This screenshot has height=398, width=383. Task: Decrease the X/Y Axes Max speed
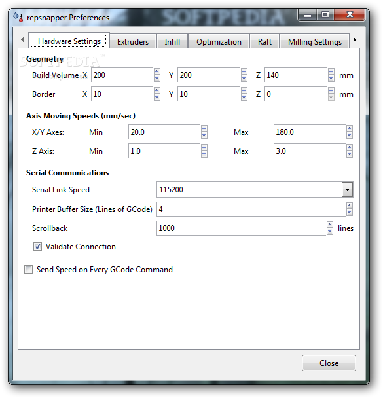[350, 135]
